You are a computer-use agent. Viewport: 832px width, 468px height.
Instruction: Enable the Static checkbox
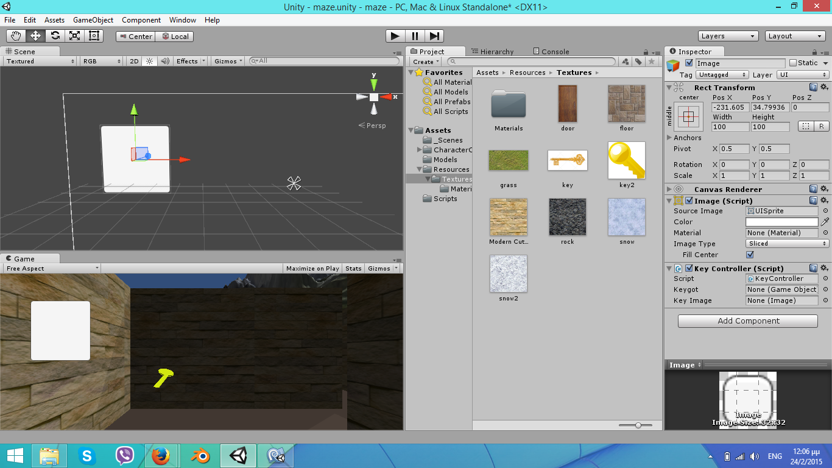coord(792,63)
